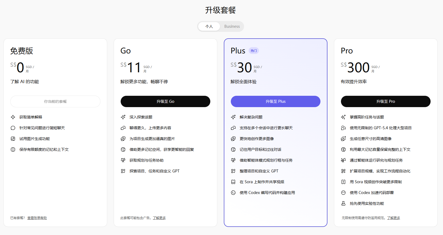Screen dimensions: 443x235
Task: Click 解锁全面体验 description text
Action: [x=244, y=82]
